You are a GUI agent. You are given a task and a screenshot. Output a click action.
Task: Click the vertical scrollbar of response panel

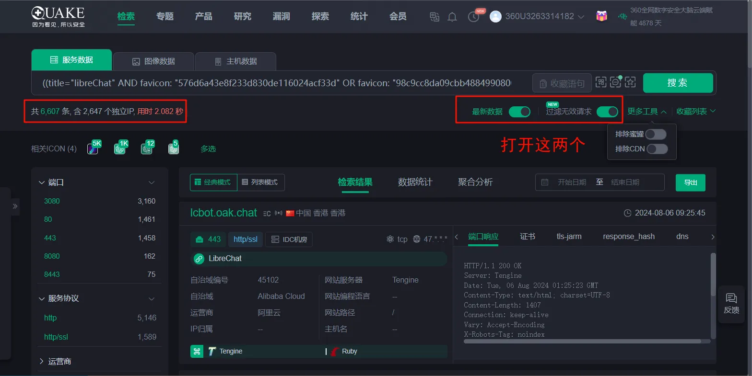click(713, 274)
